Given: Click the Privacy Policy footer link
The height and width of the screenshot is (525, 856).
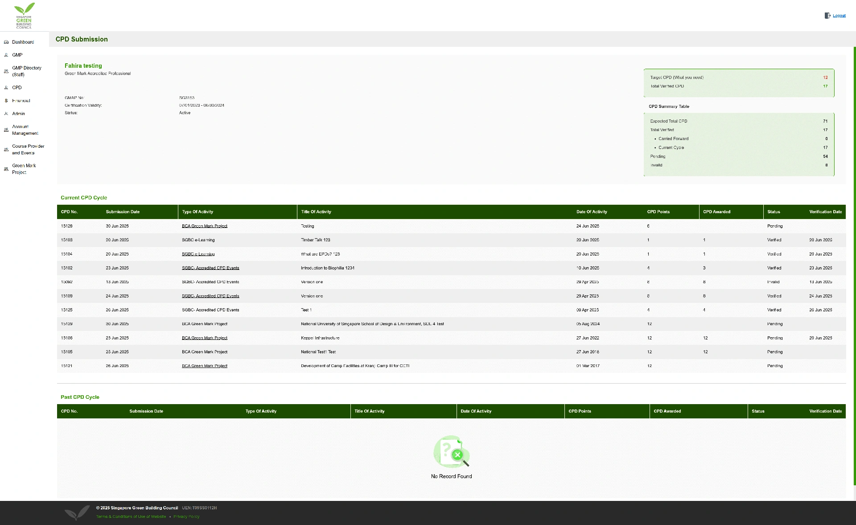Looking at the screenshot, I should (x=186, y=517).
